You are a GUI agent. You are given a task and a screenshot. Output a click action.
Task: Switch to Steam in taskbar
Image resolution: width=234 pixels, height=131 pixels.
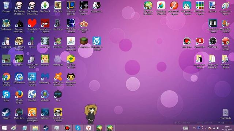[46, 128]
